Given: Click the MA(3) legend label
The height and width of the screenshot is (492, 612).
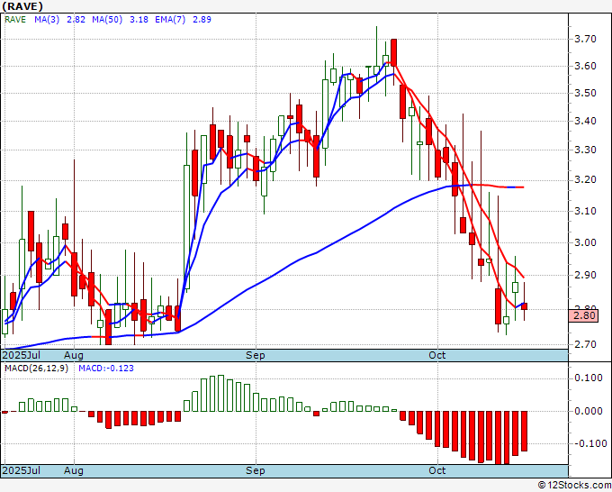Looking at the screenshot, I should [x=47, y=20].
